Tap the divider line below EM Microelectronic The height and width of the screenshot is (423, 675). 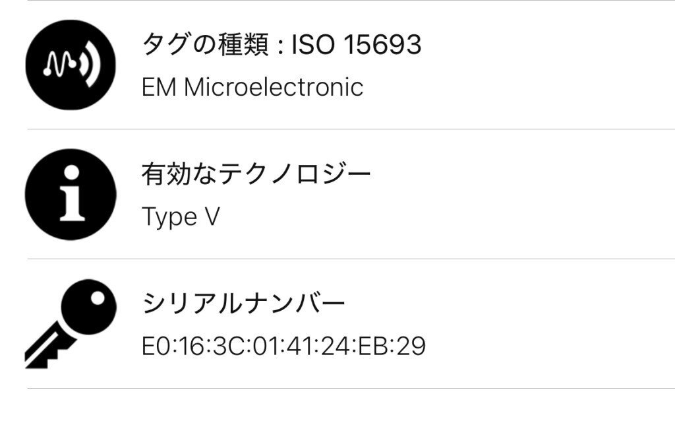coord(351,129)
